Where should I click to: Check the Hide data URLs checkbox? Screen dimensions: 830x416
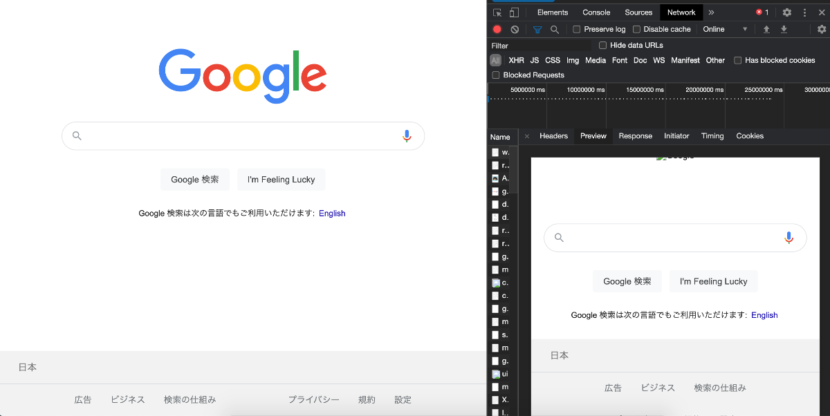[x=602, y=45]
